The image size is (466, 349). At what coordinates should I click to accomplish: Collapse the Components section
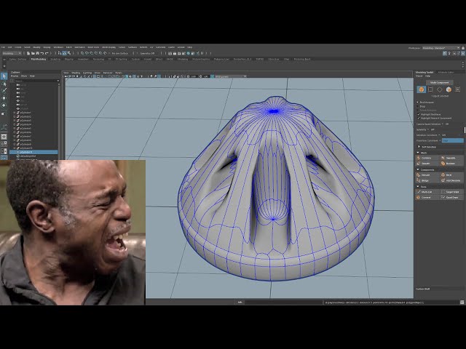418,169
